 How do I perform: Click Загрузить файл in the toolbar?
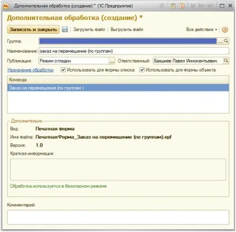(x=89, y=29)
